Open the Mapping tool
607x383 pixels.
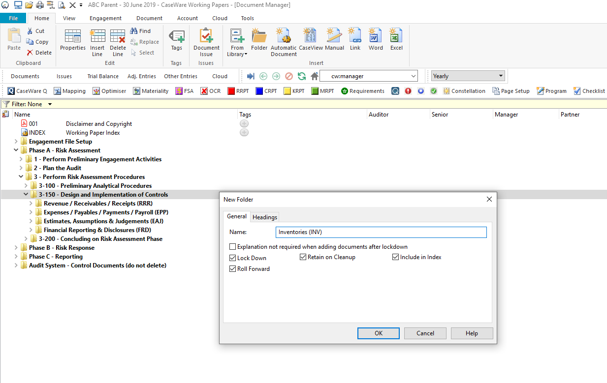69,91
